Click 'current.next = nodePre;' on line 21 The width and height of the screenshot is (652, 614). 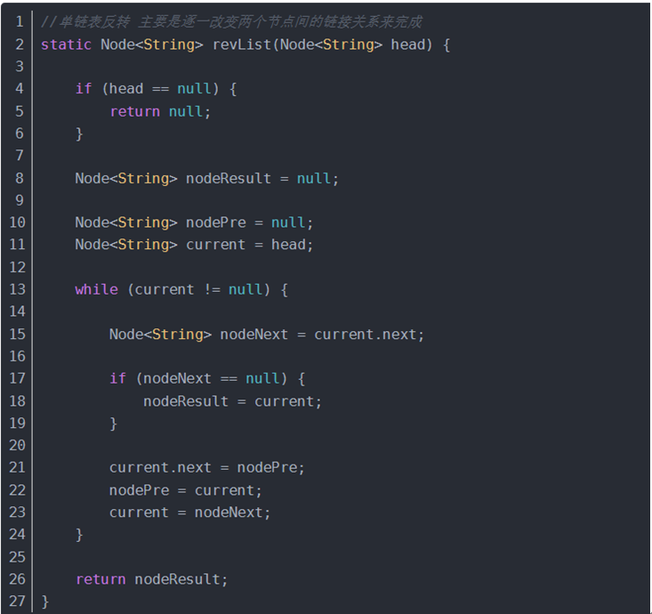[207, 467]
